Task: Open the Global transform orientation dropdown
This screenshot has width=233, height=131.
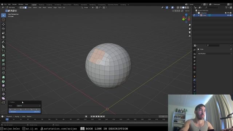Action: tap(86, 8)
